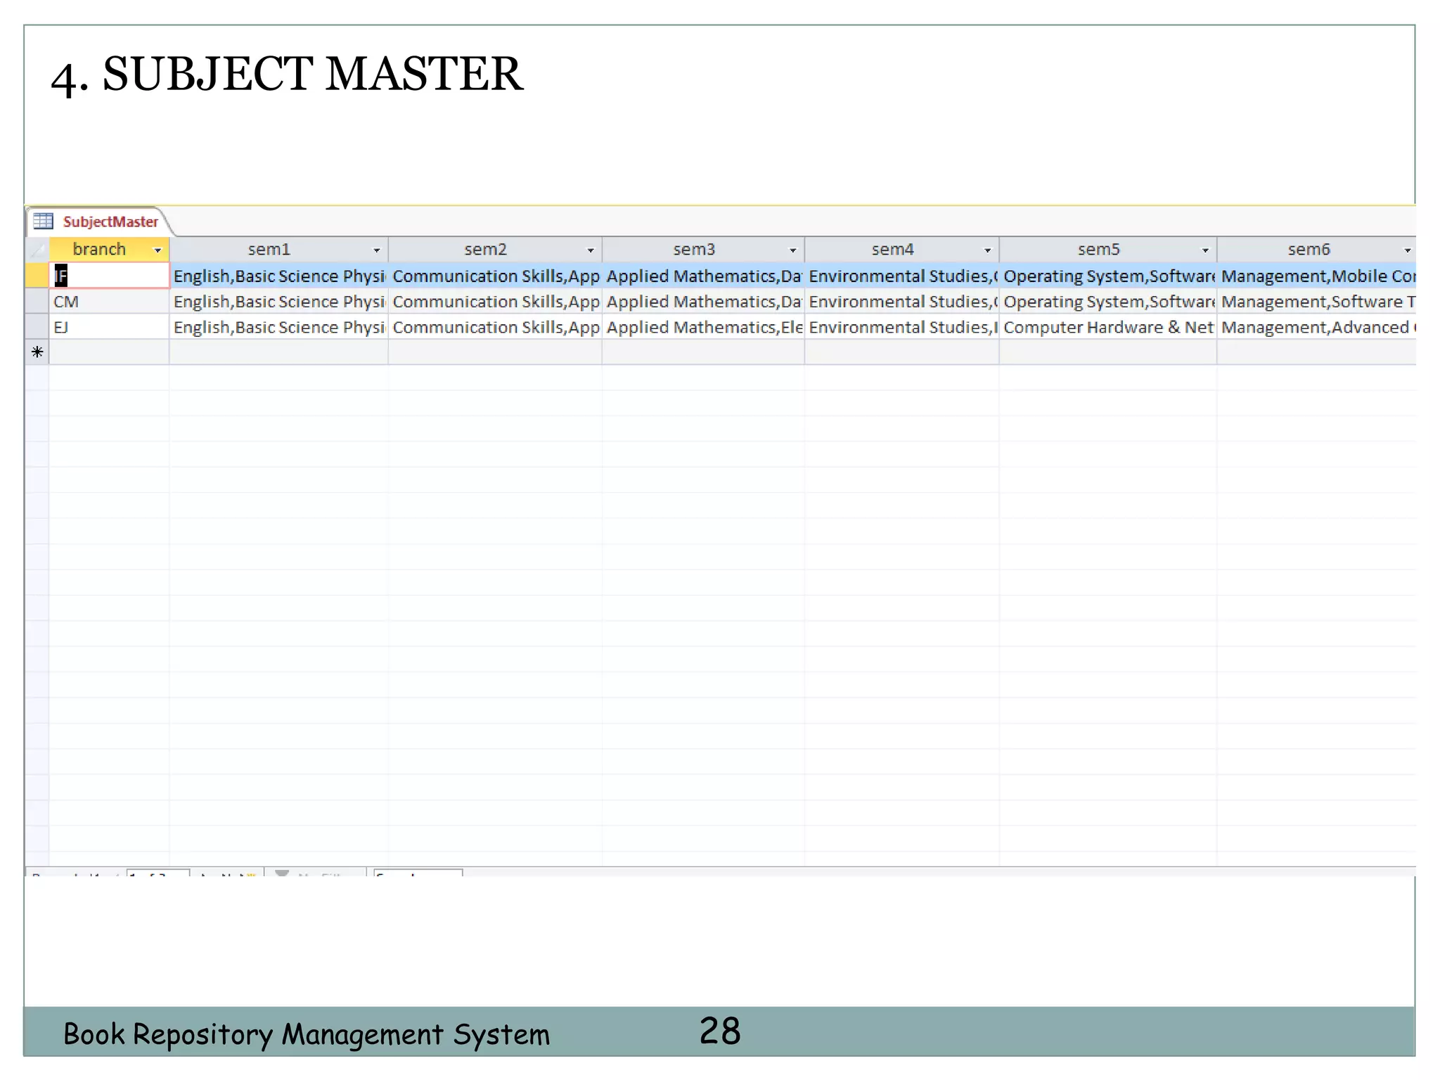Image resolution: width=1440 pixels, height=1080 pixels.
Task: Click the sem1 column header
Action: pyautogui.click(x=279, y=250)
